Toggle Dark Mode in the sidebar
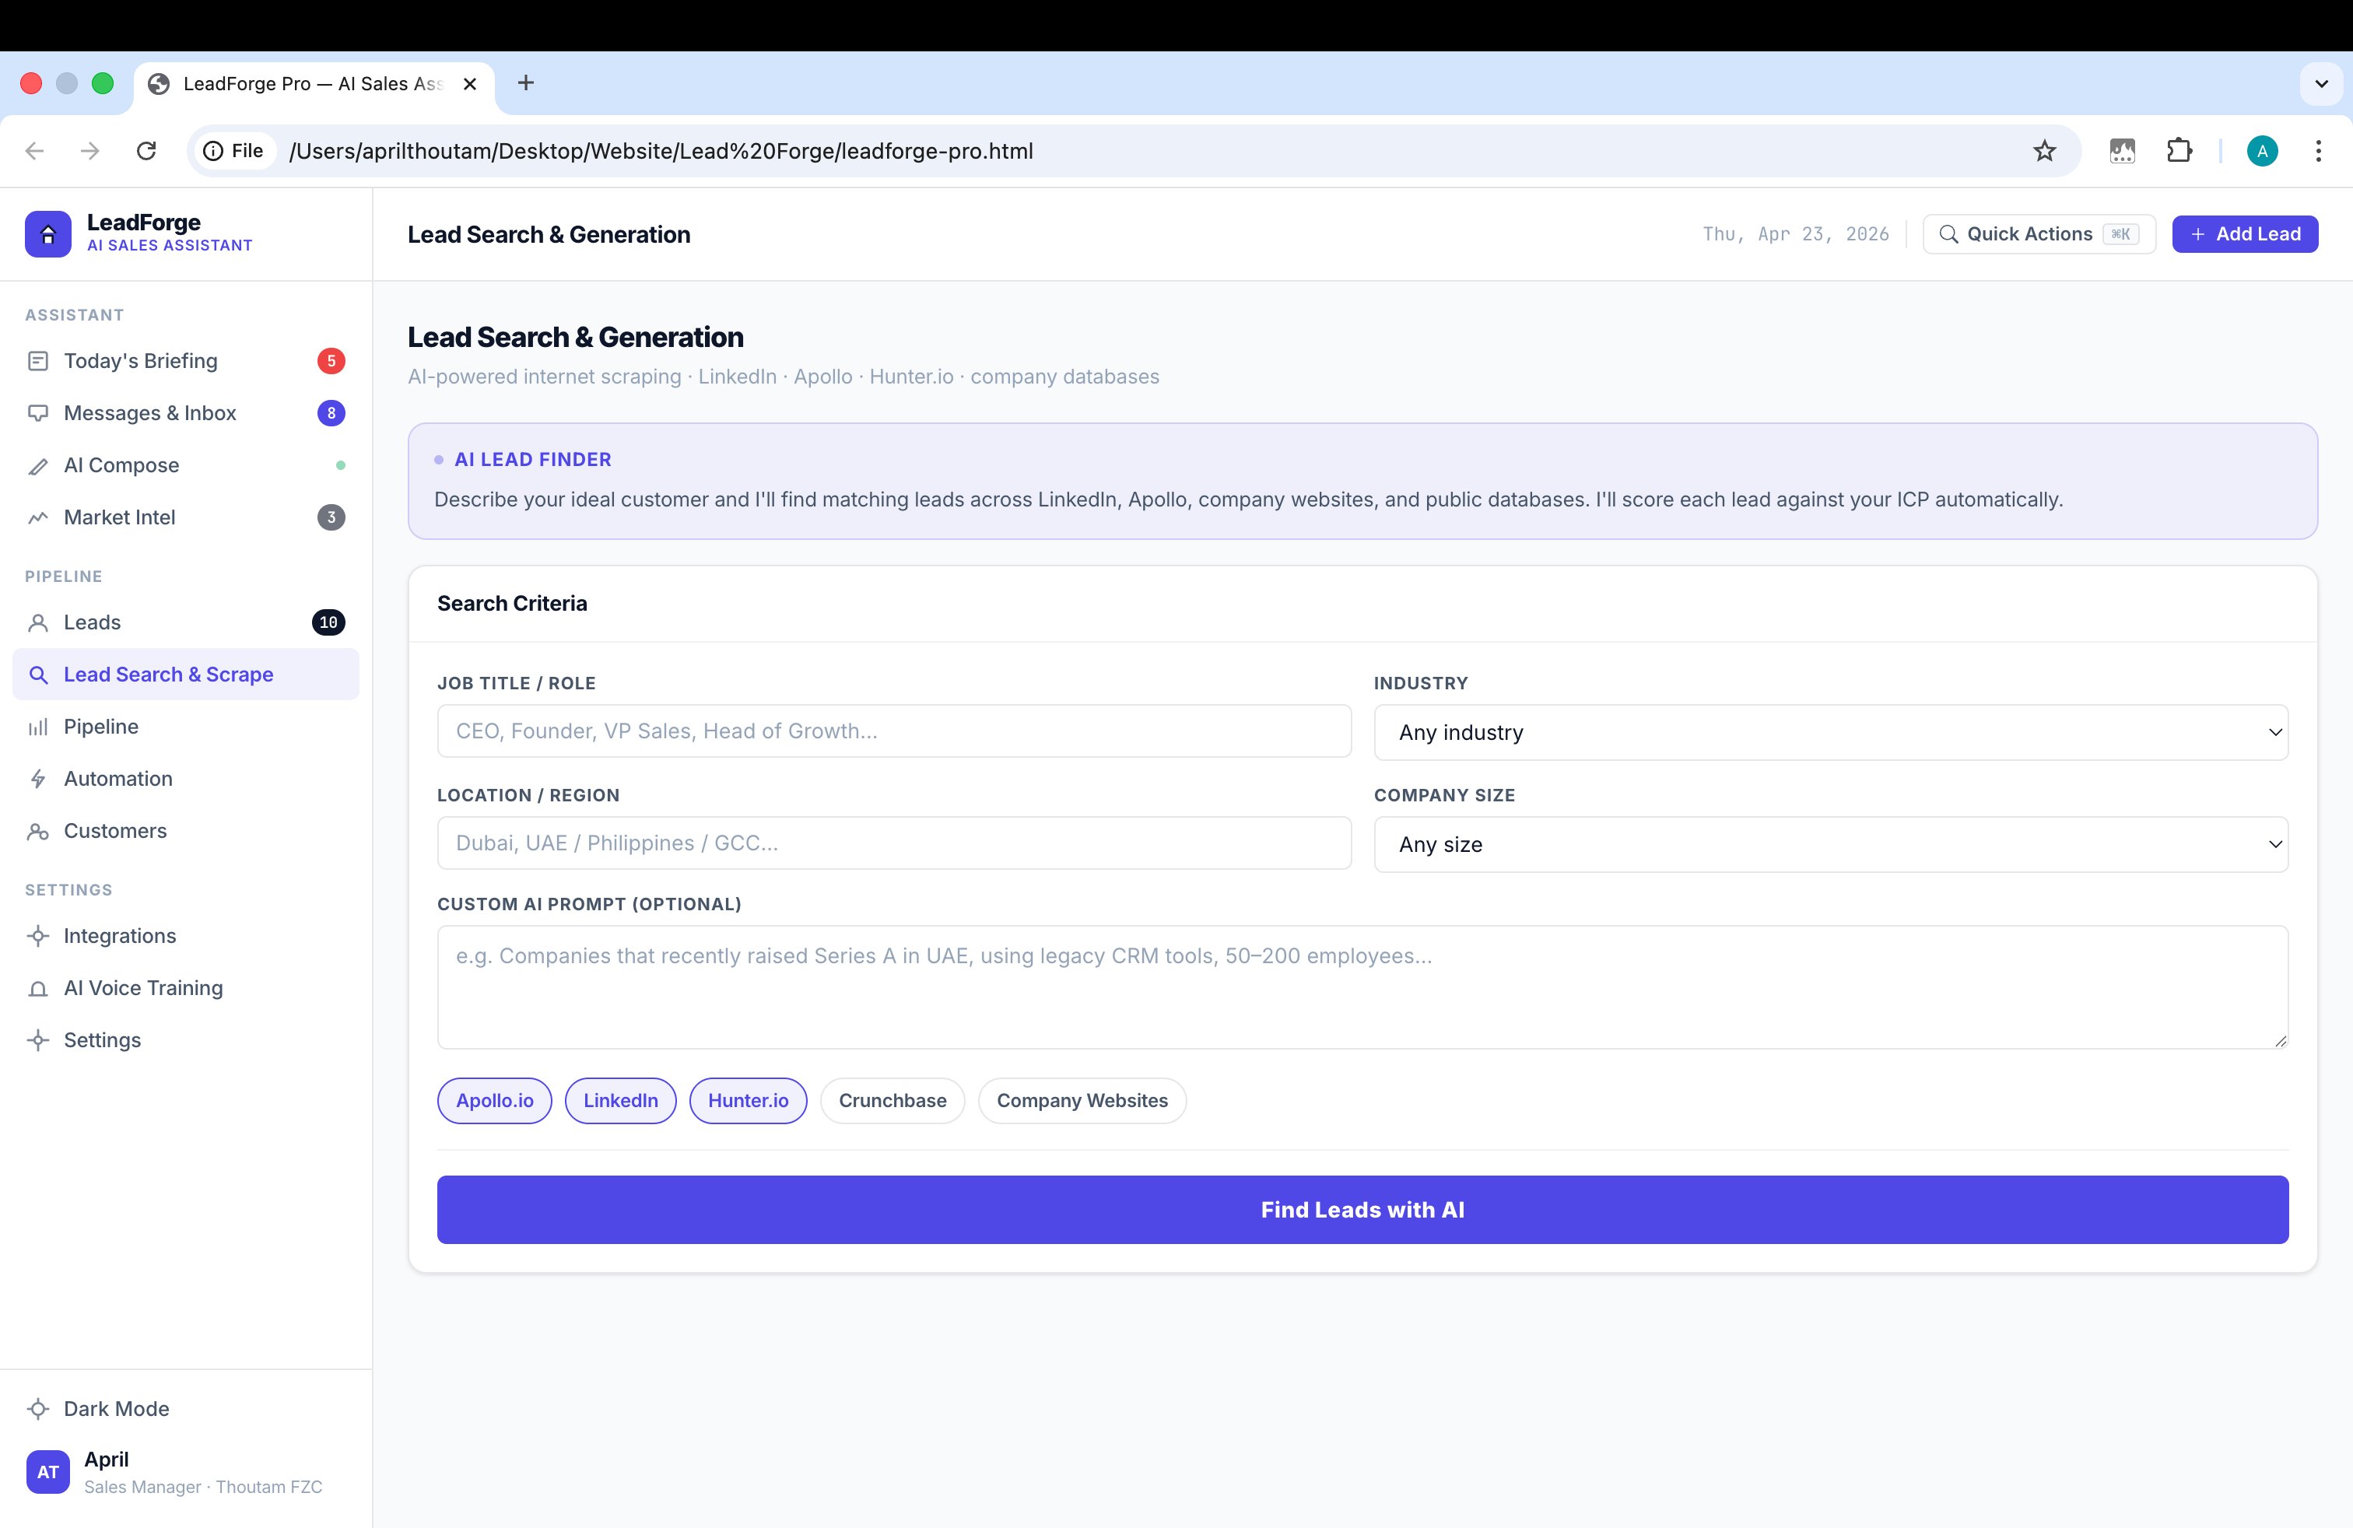2353x1528 pixels. [116, 1408]
